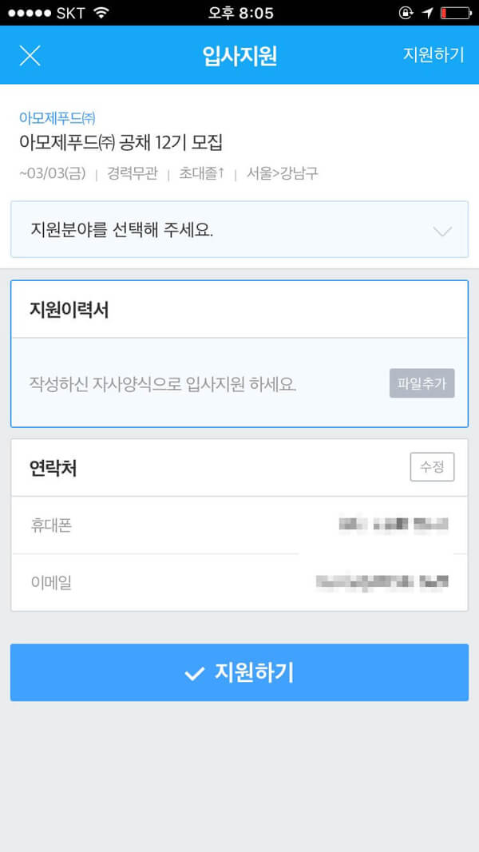Image resolution: width=479 pixels, height=852 pixels.
Task: Tap the Wi-Fi icon in status bar
Action: [101, 13]
